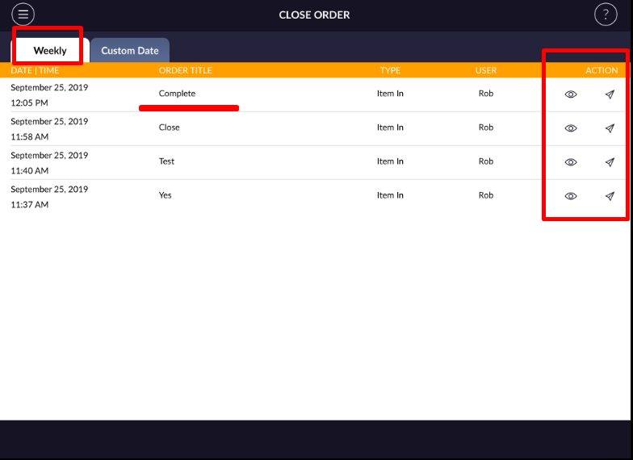
Task: Send the Yes order via paper plane icon
Action: [610, 196]
